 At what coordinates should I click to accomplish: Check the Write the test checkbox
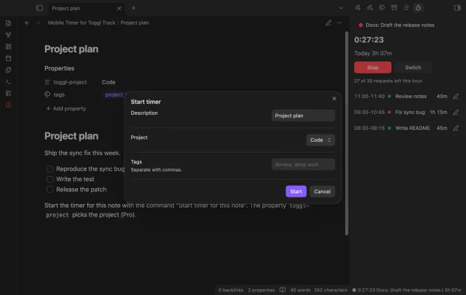(x=50, y=179)
